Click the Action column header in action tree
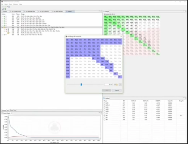Viewport: 188px width, 144px height. coord(3,14)
